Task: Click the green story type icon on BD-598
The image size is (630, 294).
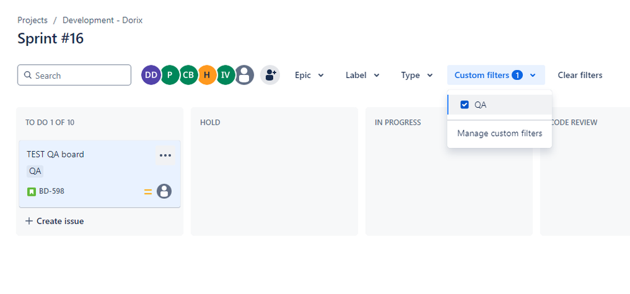Action: (x=32, y=192)
